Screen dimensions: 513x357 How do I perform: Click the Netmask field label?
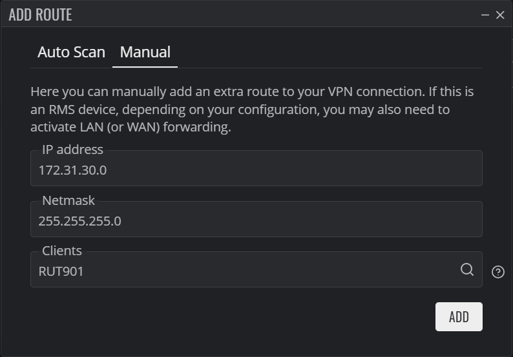coord(68,200)
